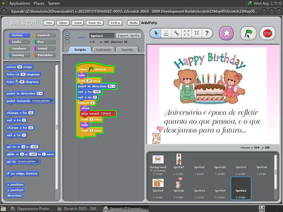The height and width of the screenshot is (212, 283).
Task: Switch to the Scripts tab
Action: 80,50
